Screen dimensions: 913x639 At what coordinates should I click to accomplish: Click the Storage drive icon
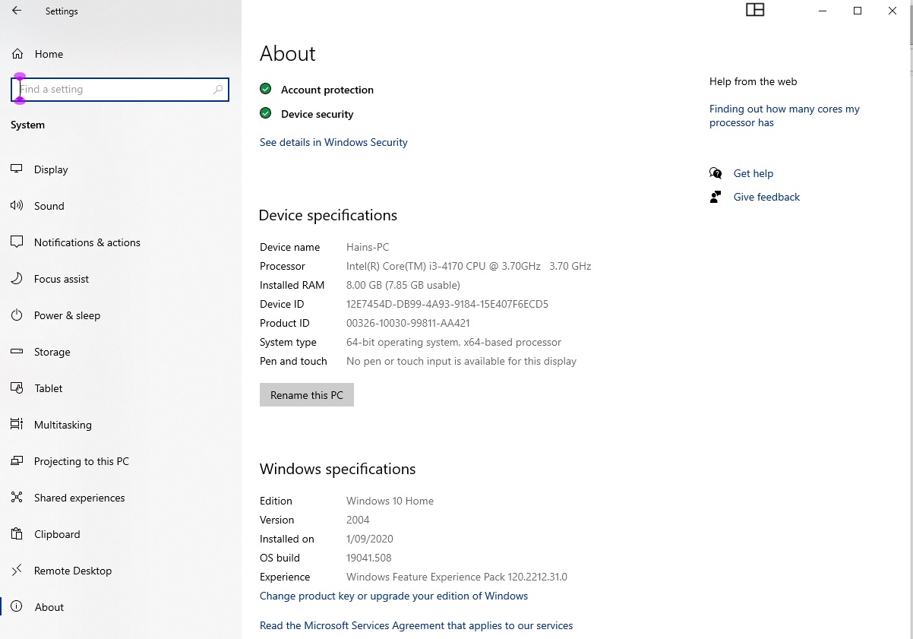(17, 352)
